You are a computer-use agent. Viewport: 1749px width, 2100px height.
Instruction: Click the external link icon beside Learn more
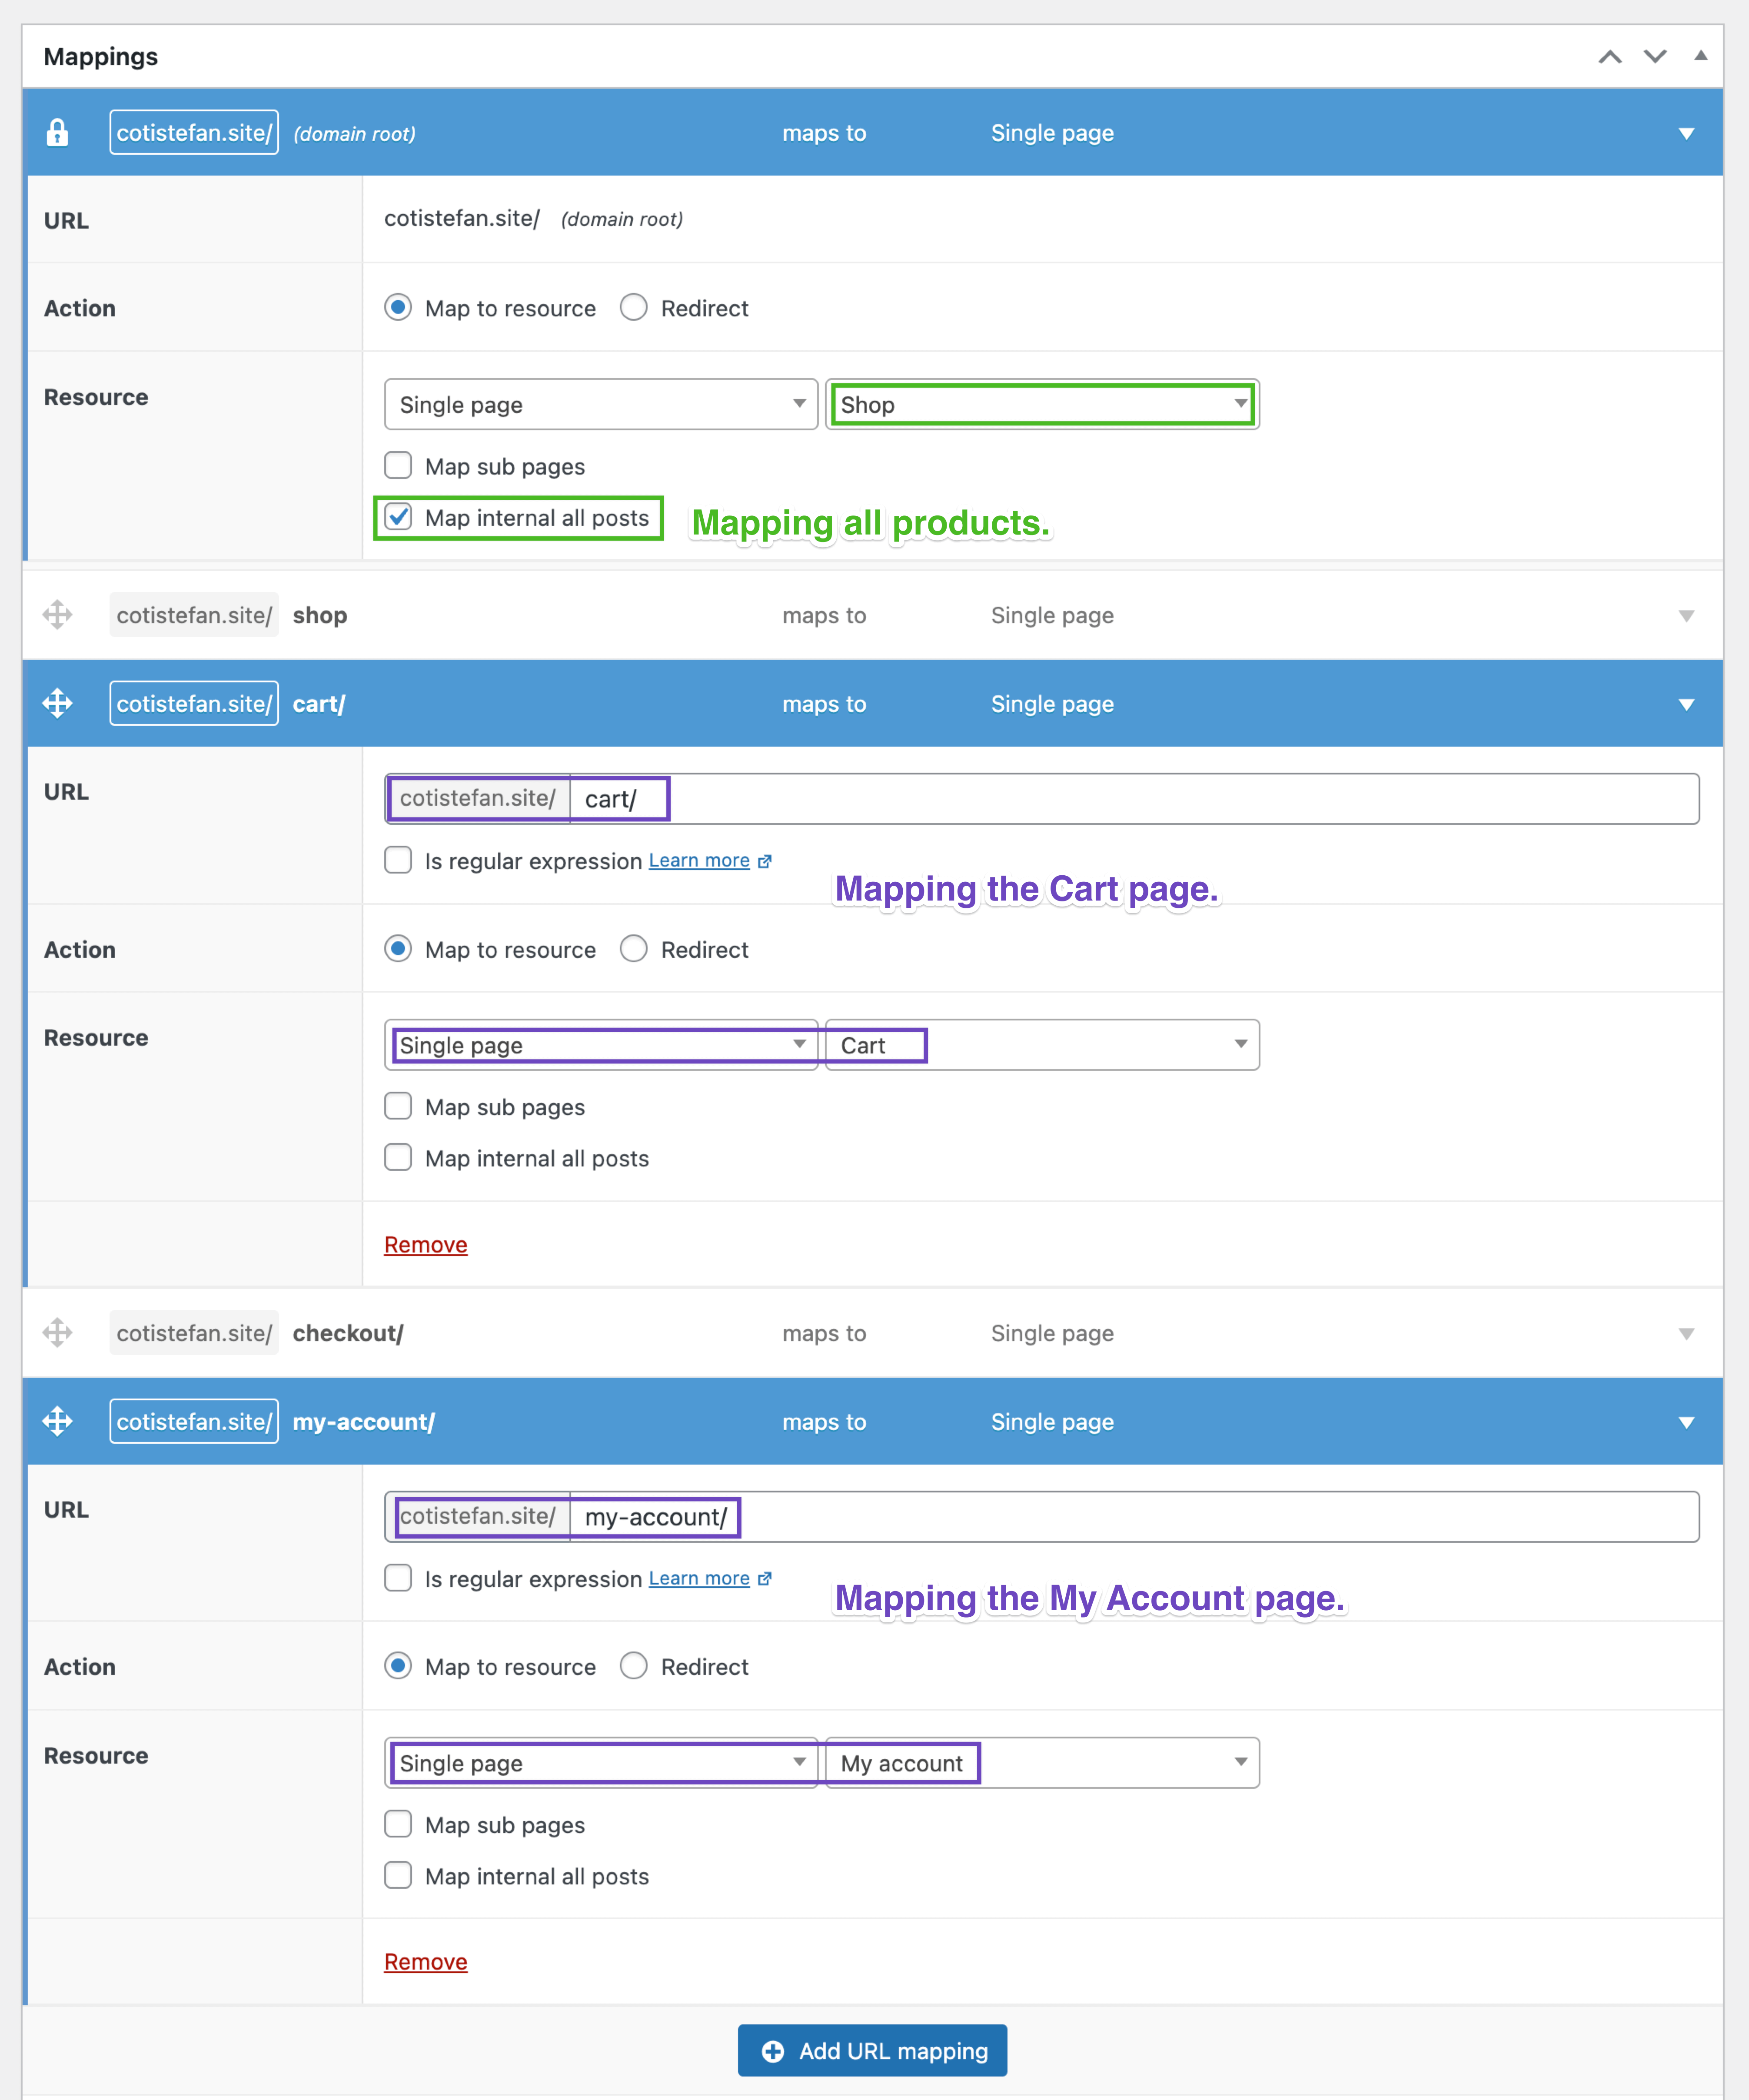tap(765, 860)
